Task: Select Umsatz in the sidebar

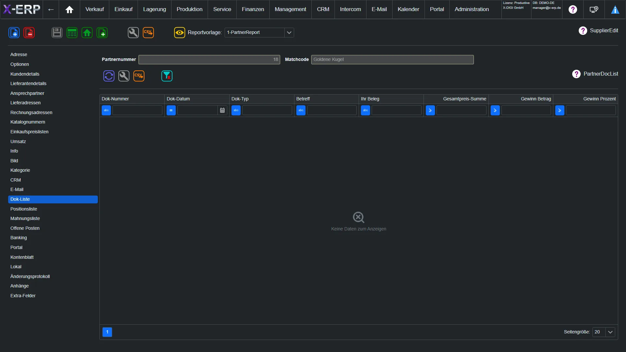Action: pyautogui.click(x=53, y=142)
